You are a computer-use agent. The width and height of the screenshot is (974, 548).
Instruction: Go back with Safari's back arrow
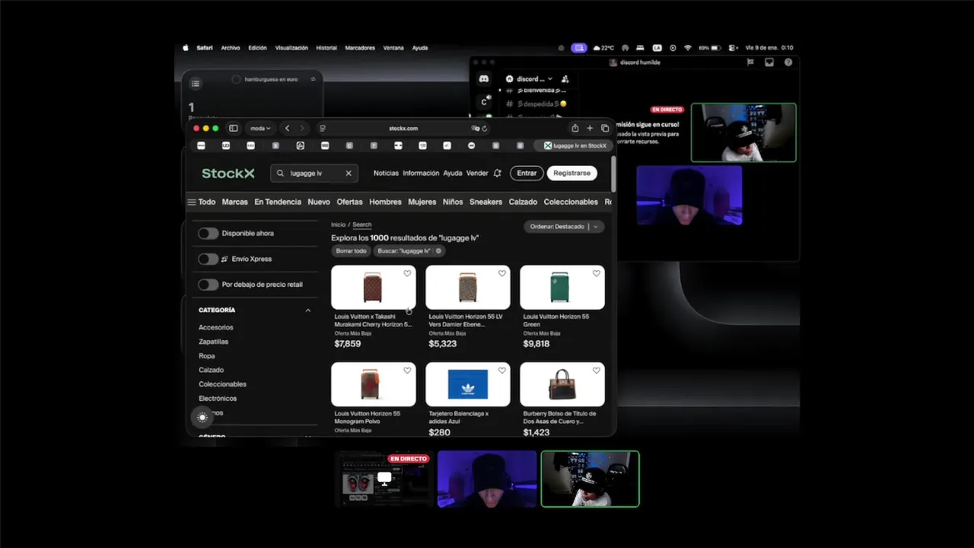(287, 129)
